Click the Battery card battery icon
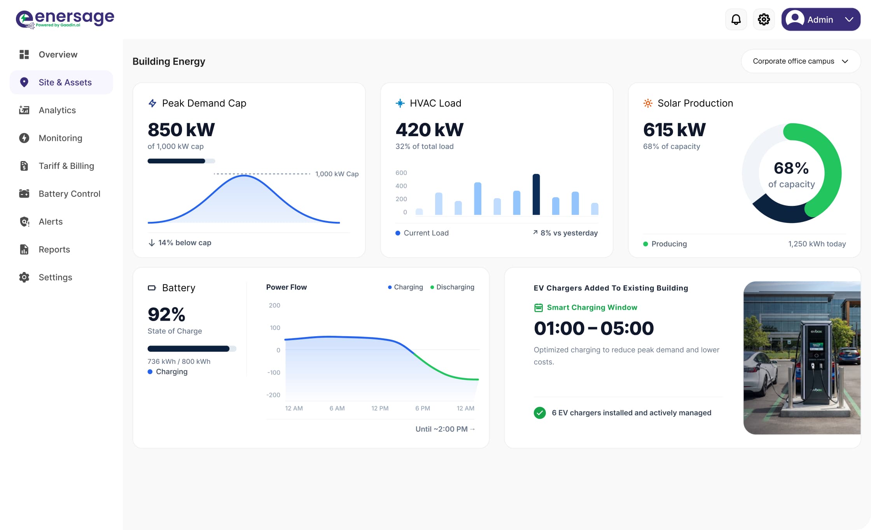This screenshot has height=530, width=871. click(x=152, y=288)
